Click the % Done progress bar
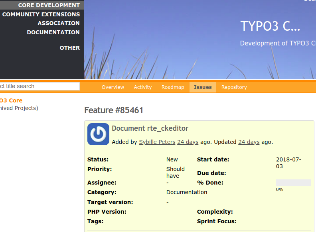 click(293, 183)
